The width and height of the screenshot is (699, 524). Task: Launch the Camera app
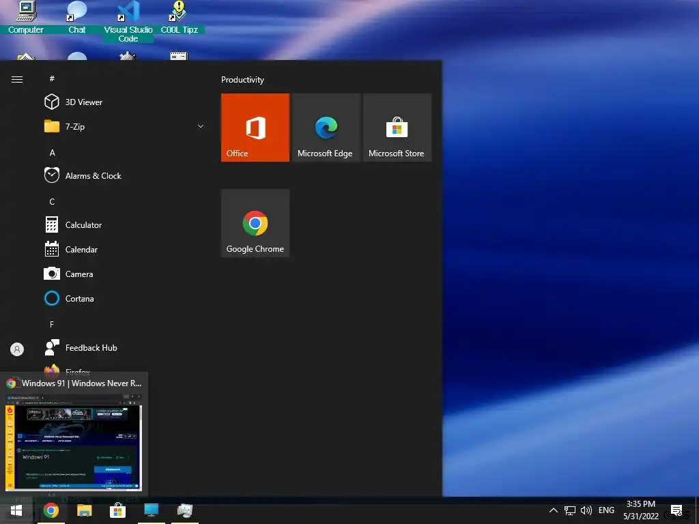coord(79,274)
